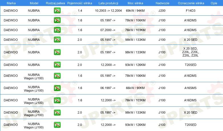
Task: Click the fuel icon in the F14D3 row
Action: coord(57,10)
